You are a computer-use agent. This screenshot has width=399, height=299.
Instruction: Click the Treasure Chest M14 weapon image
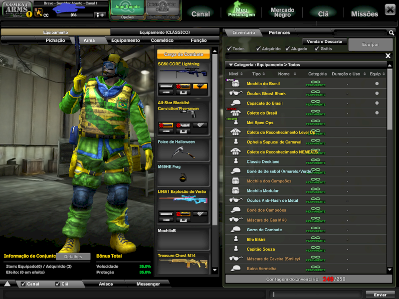(x=184, y=265)
